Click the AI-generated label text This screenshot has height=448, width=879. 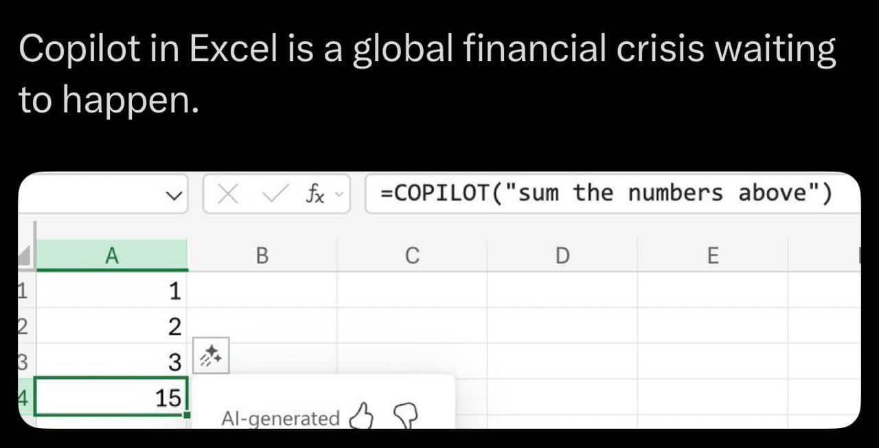pos(280,418)
